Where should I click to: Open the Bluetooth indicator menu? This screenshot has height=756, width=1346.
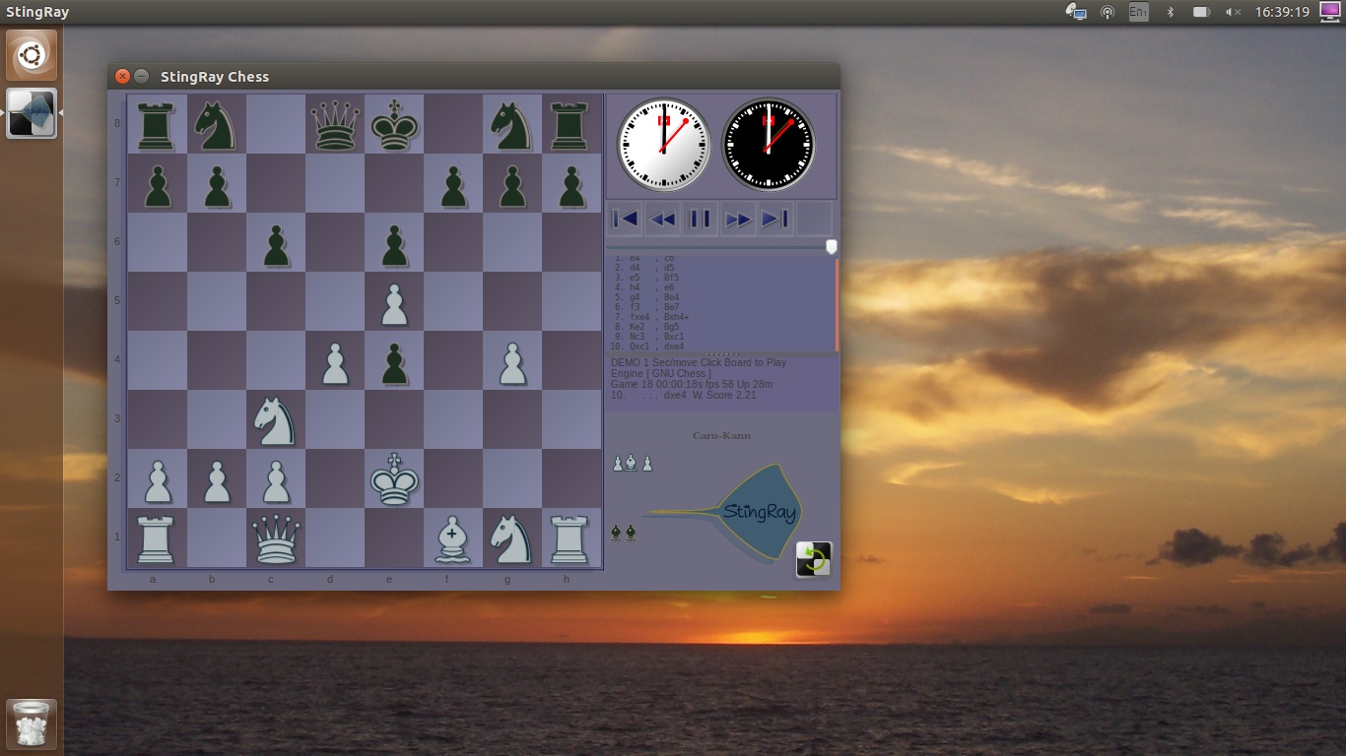tap(1170, 12)
